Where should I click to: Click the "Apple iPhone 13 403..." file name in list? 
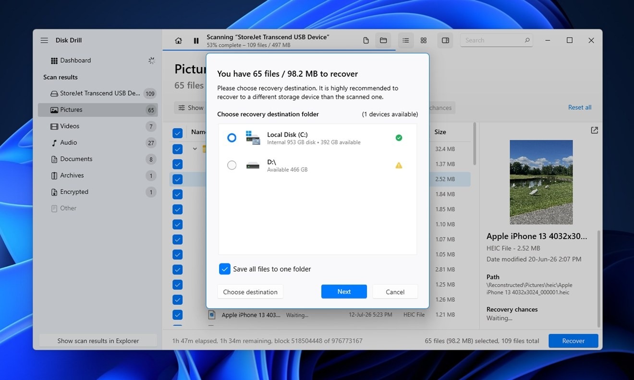[251, 315]
